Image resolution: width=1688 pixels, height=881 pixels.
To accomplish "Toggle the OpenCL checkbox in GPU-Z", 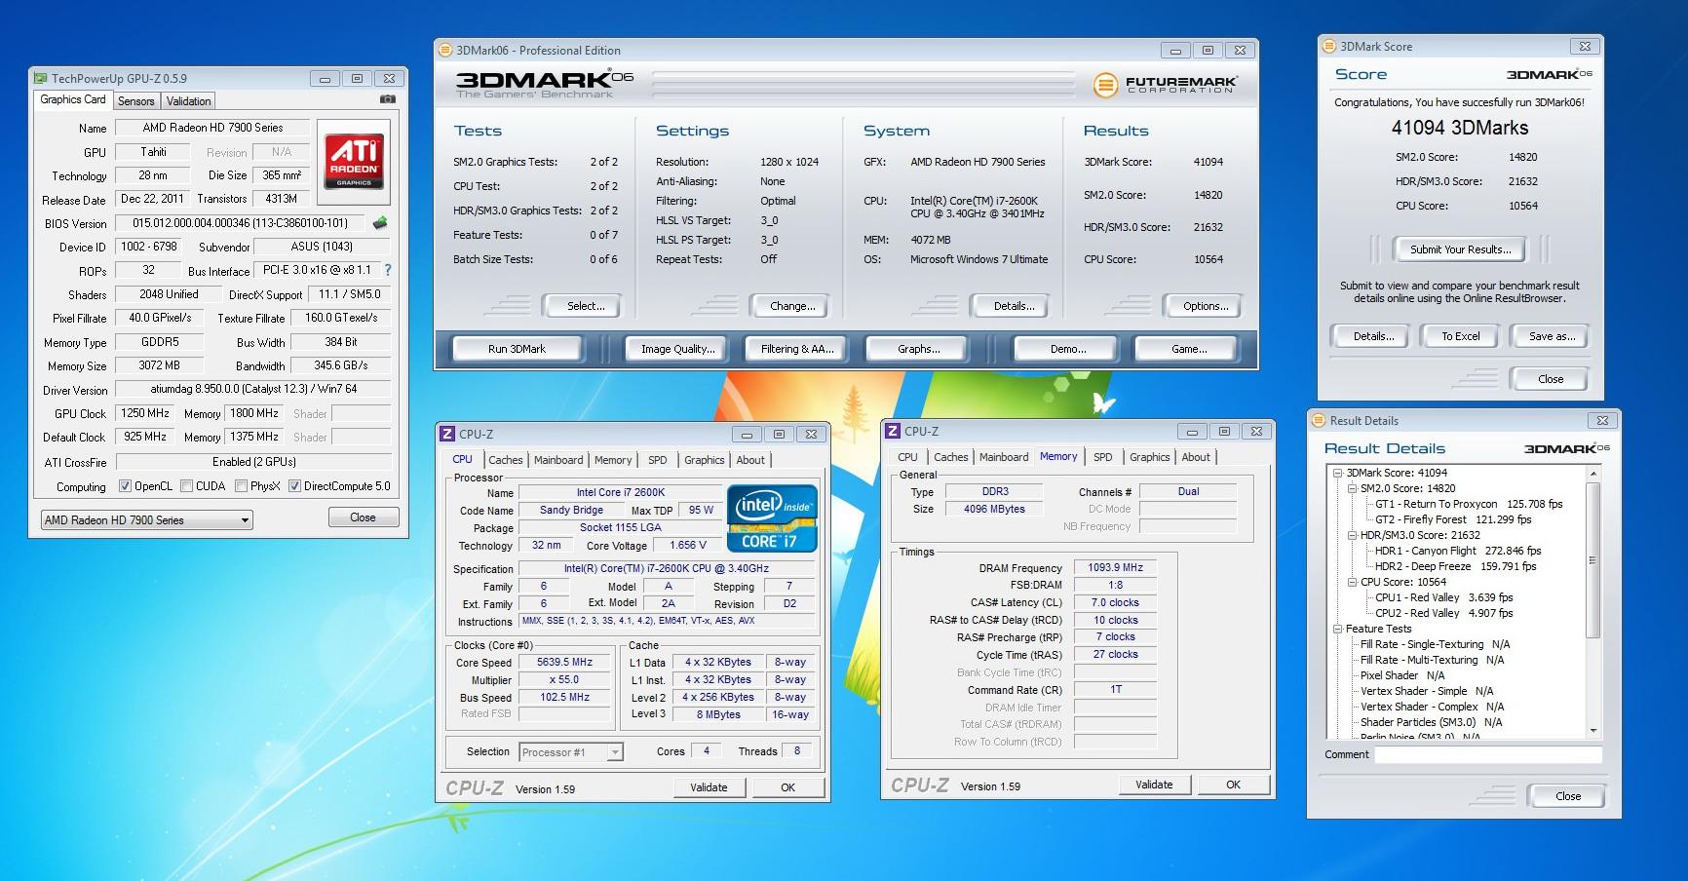I will pyautogui.click(x=125, y=486).
